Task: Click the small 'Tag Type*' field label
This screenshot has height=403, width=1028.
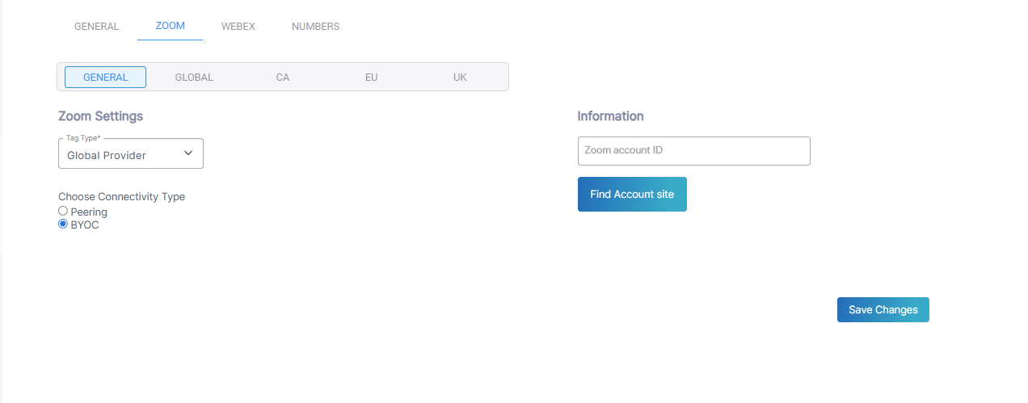Action: coord(83,138)
